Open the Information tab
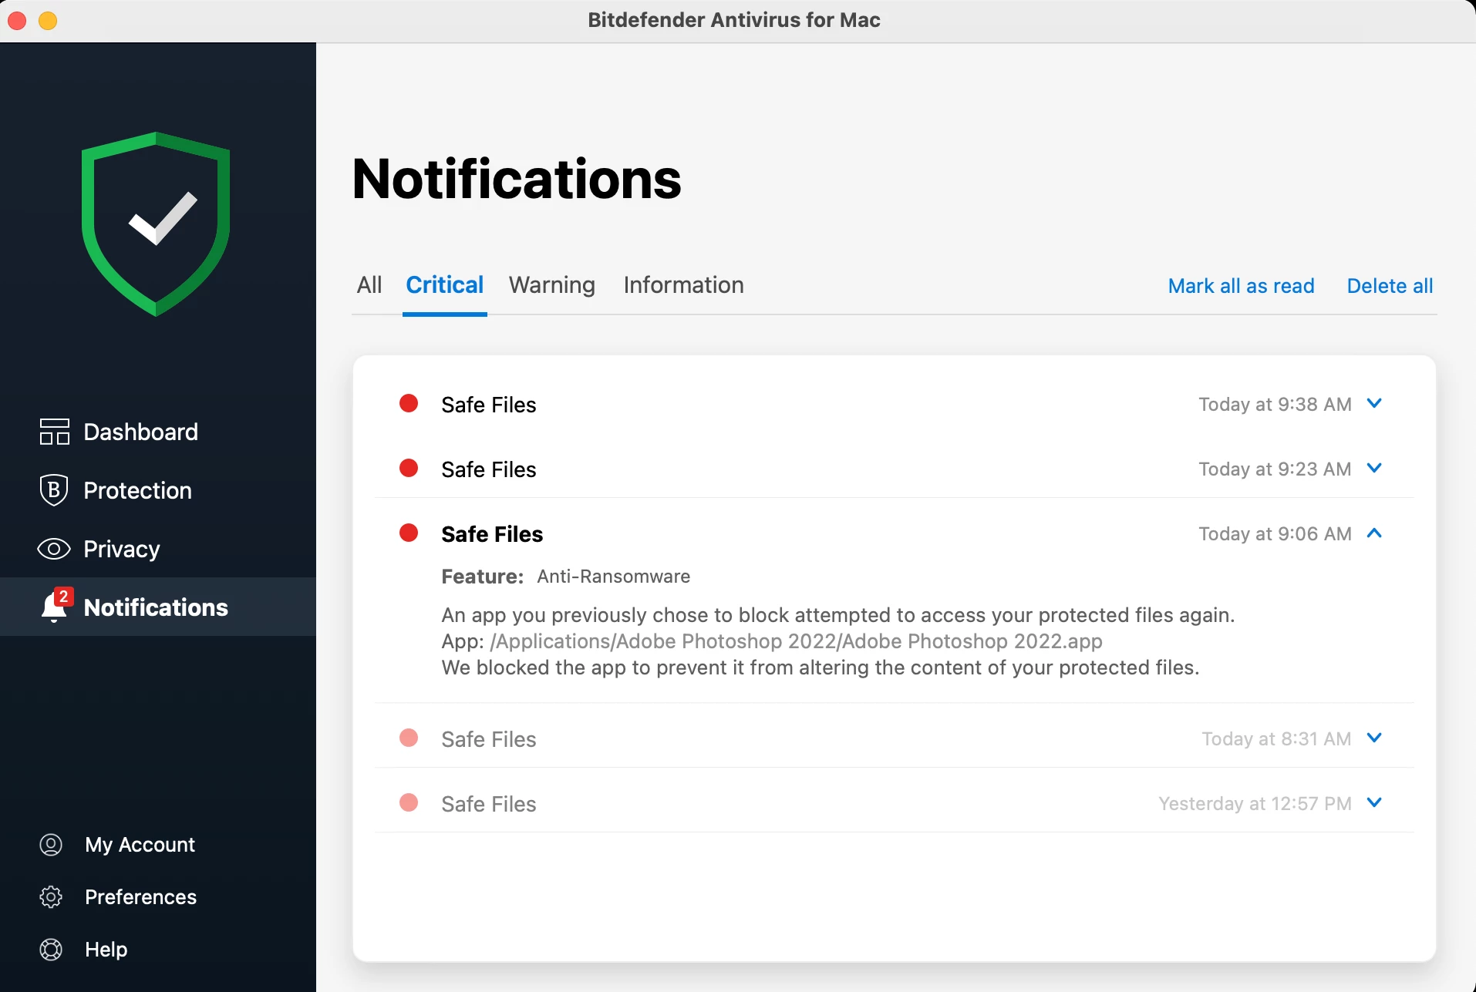The image size is (1476, 992). pos(684,285)
